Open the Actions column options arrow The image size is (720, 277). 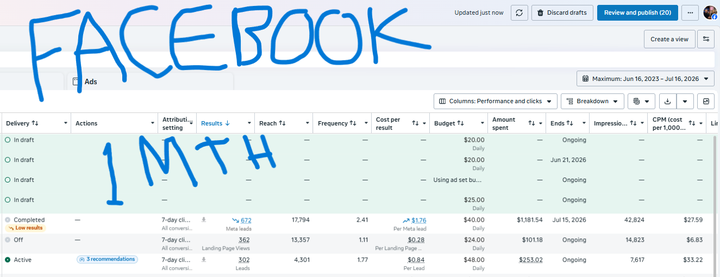[x=152, y=123]
